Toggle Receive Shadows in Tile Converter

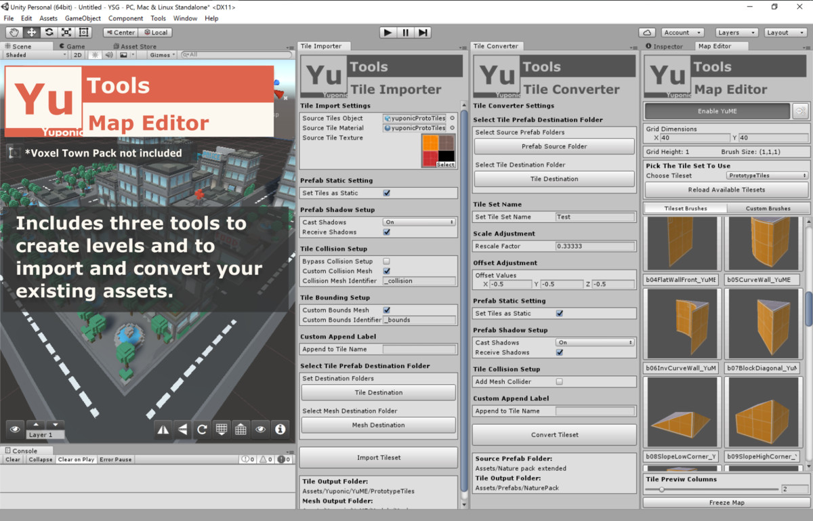(560, 352)
